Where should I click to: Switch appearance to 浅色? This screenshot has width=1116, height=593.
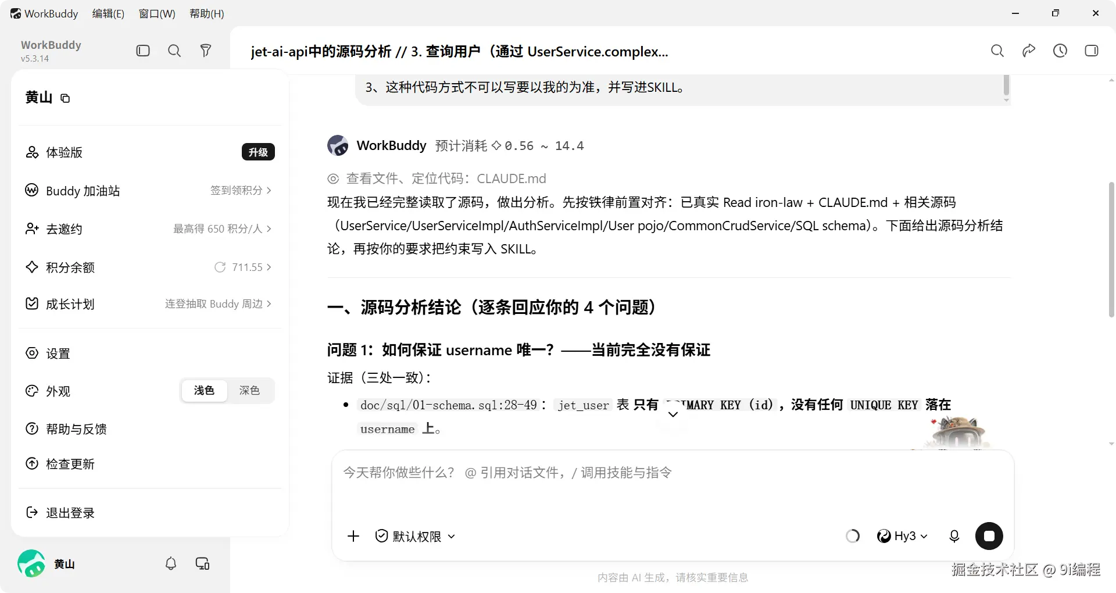click(x=204, y=391)
